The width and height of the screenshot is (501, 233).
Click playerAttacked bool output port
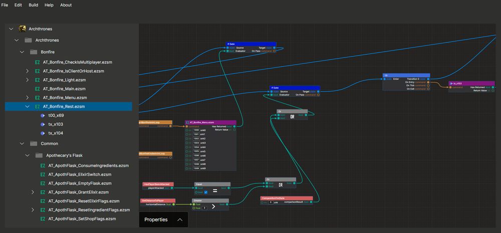pyautogui.click(x=172, y=188)
